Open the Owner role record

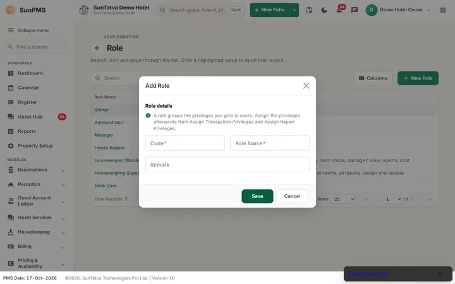101,110
